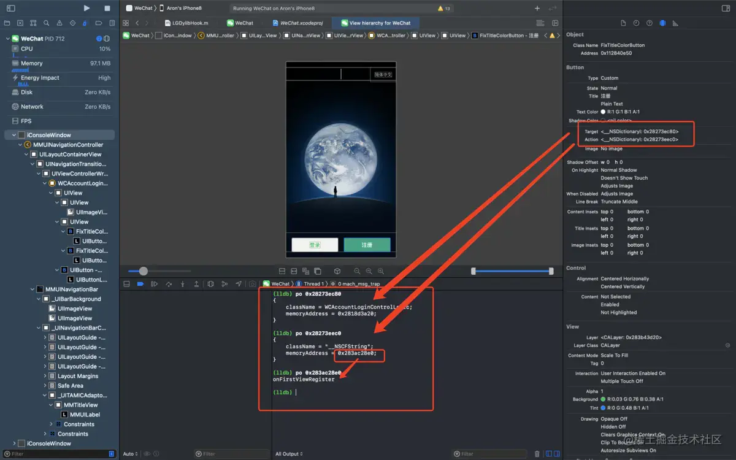Collapse the WeChat PID 712 process
736x460 pixels.
(8, 39)
